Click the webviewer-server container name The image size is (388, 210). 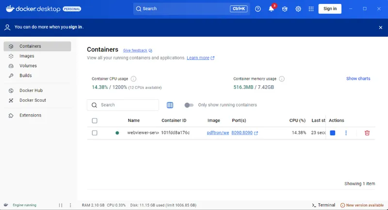tap(143, 133)
